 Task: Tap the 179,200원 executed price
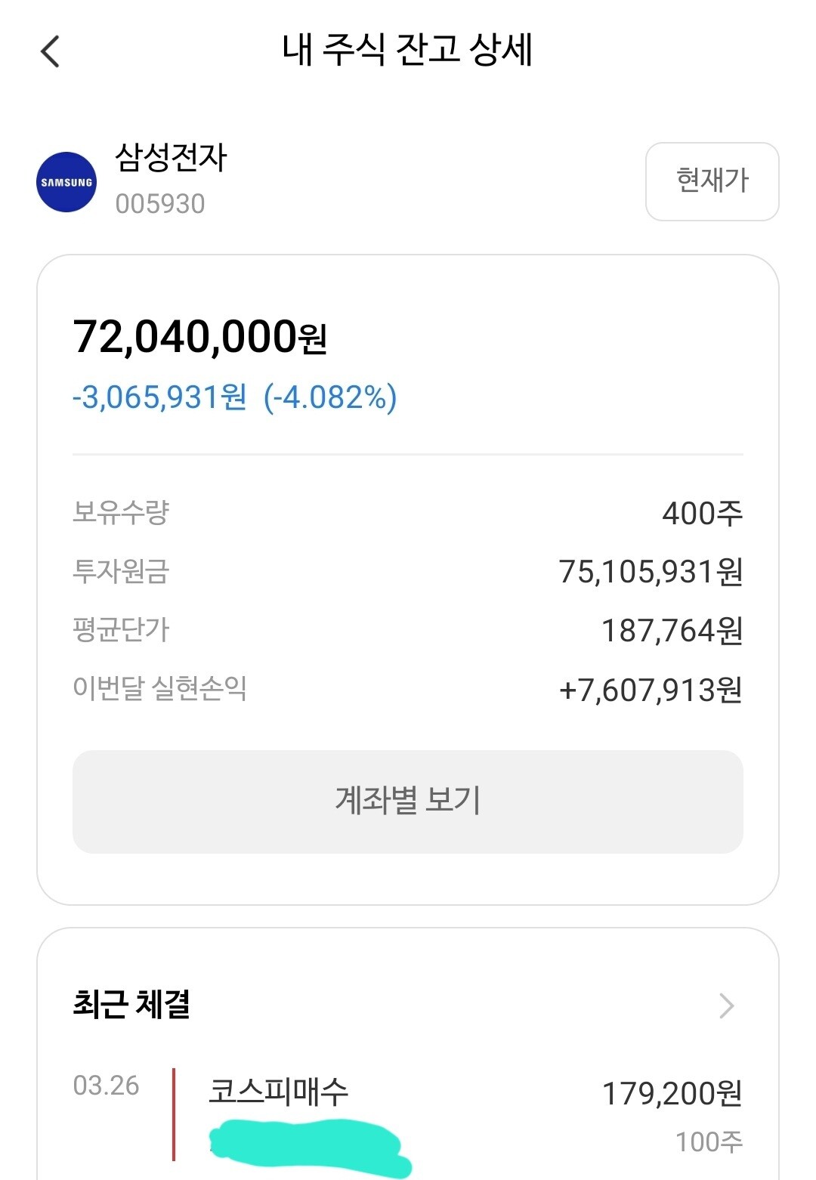tap(672, 1093)
